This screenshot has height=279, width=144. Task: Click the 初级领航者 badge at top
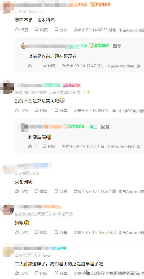click(x=100, y=4)
